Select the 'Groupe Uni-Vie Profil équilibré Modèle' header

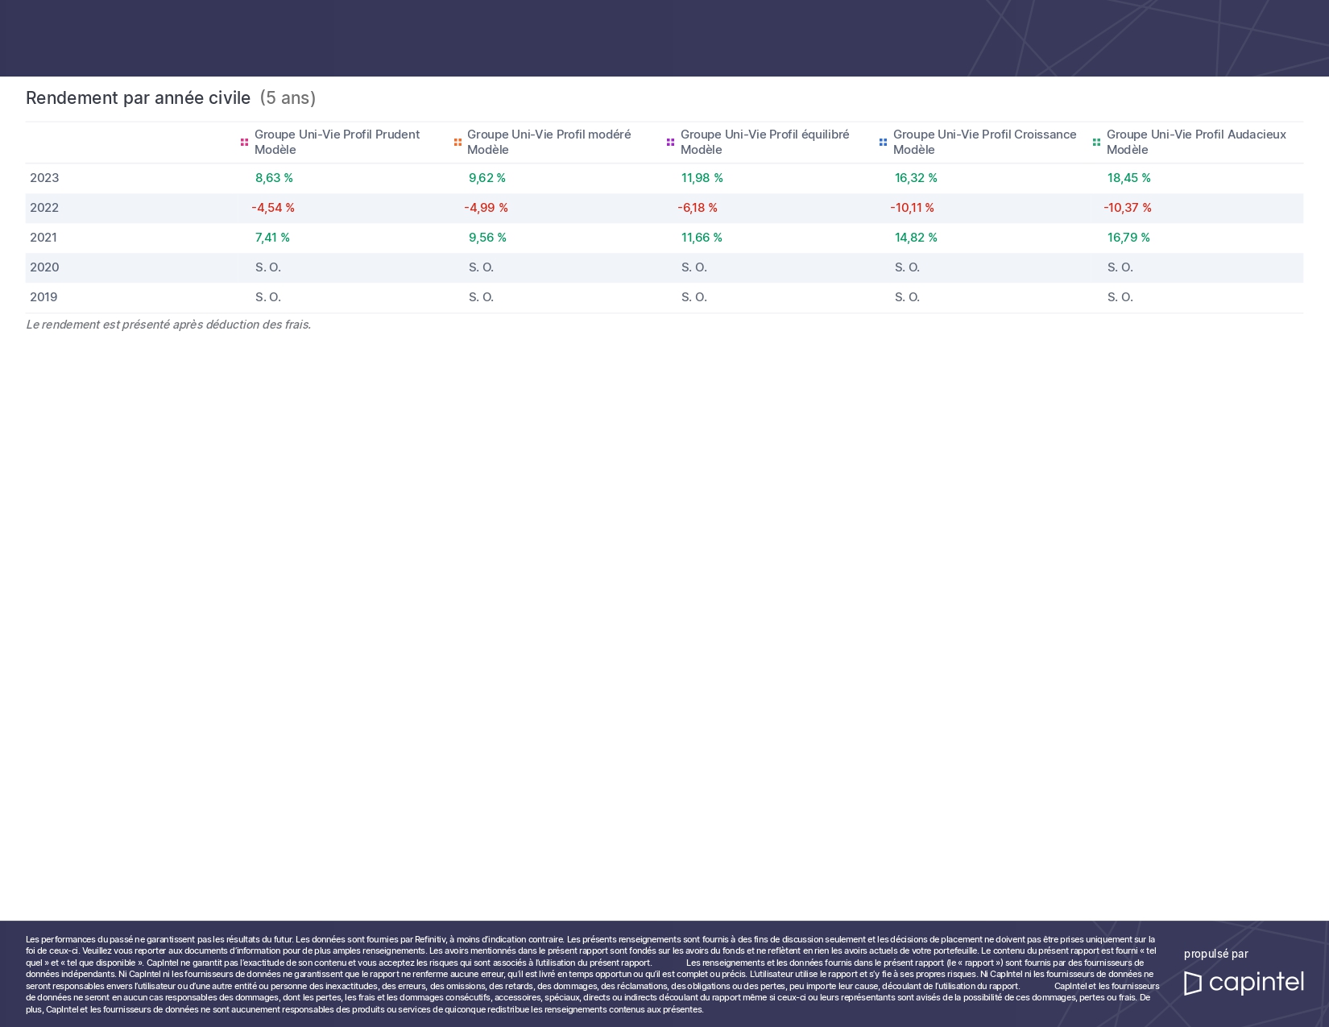(x=764, y=142)
